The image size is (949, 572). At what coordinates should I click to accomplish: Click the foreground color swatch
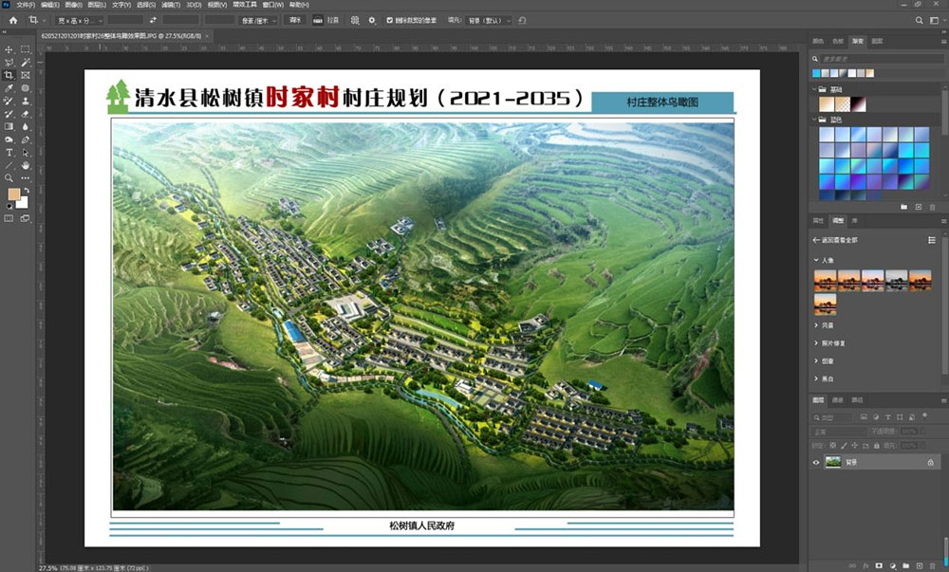click(x=13, y=194)
